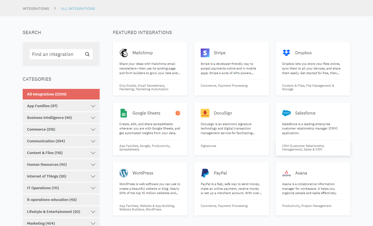Open the Stripe integration title
The image size is (373, 226).
(220, 53)
